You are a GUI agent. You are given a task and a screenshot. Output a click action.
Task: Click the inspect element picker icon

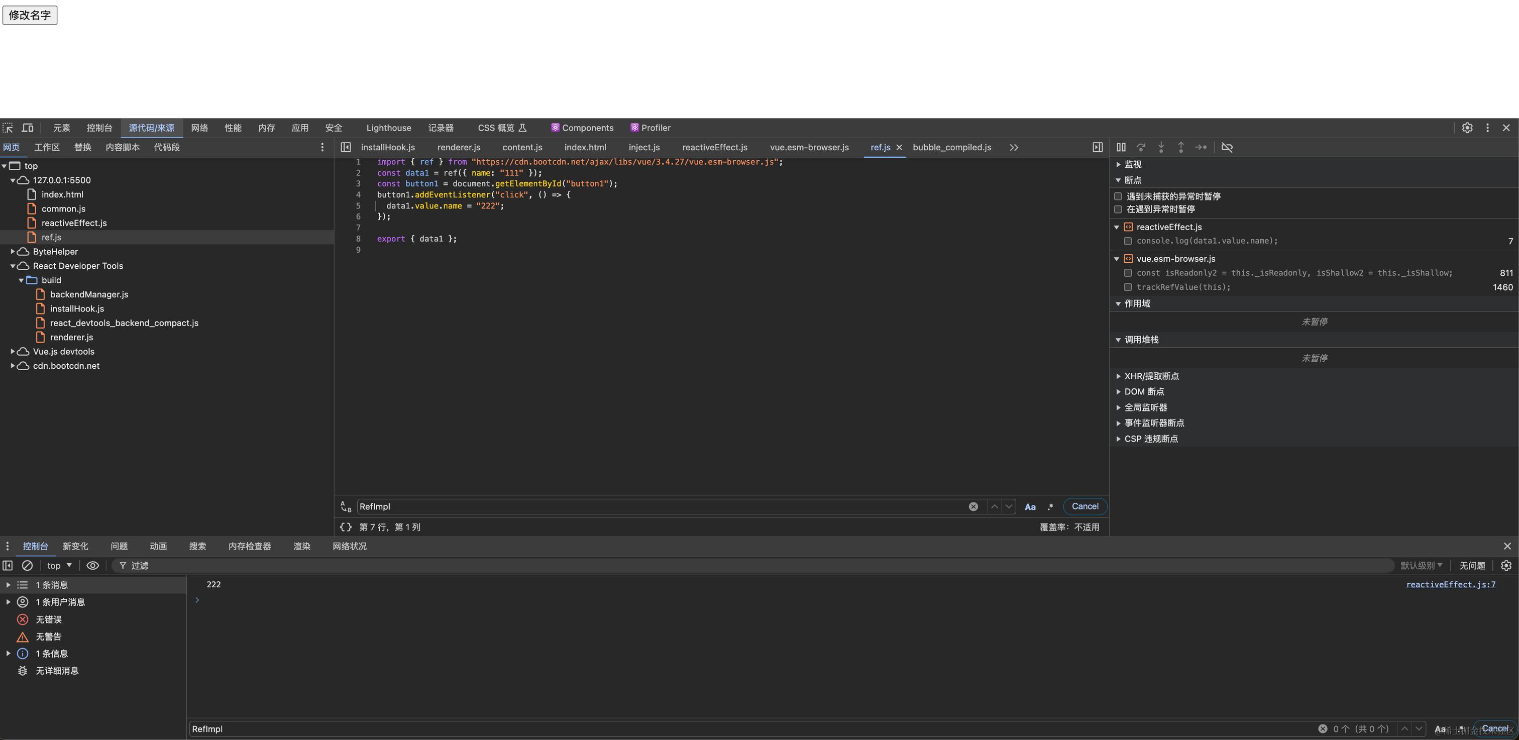click(x=8, y=128)
